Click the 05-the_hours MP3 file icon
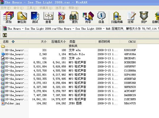 pos(3,79)
